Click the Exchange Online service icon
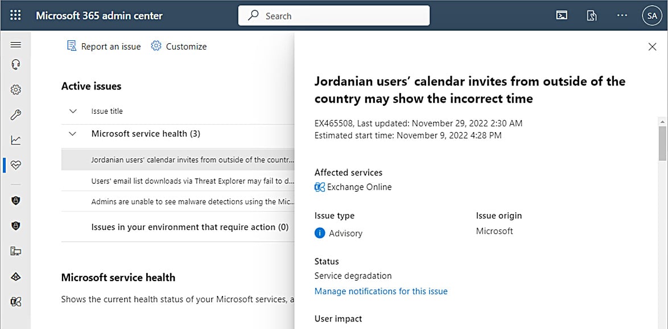668x329 pixels. coord(320,187)
